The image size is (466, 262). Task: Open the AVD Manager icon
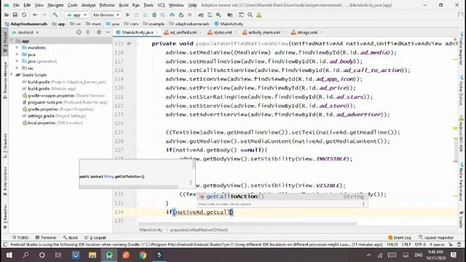210,15
